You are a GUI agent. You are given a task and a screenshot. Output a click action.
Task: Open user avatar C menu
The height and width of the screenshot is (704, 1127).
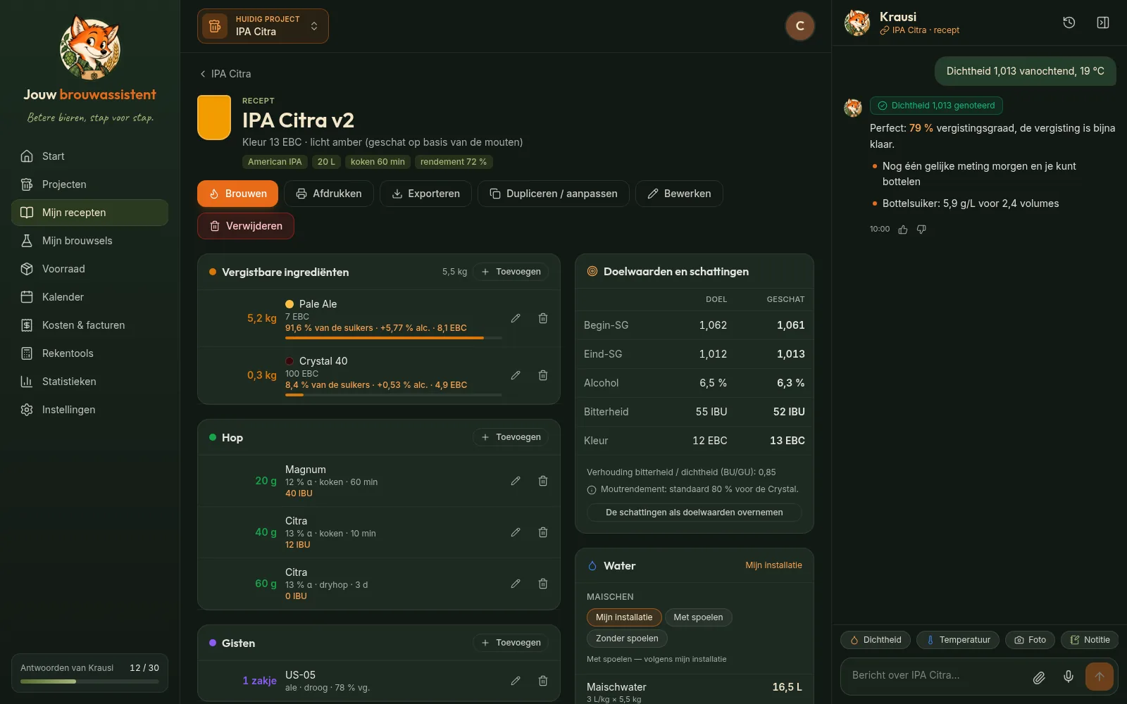[x=800, y=26]
